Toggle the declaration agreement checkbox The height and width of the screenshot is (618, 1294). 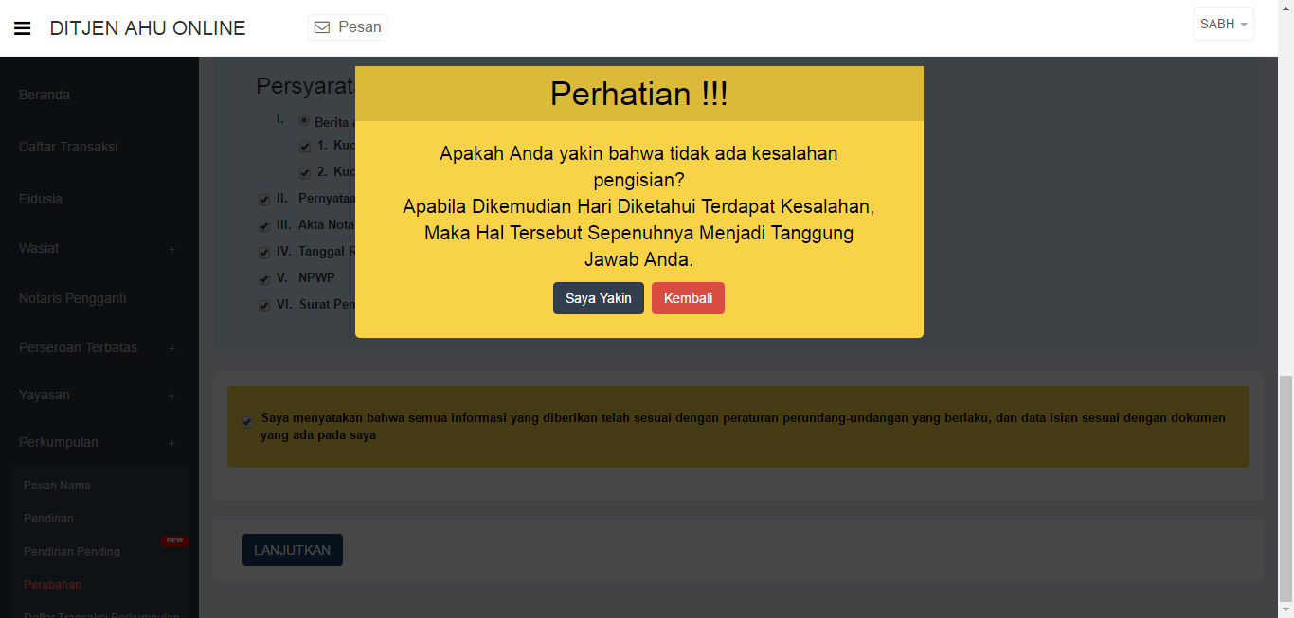coord(247,422)
